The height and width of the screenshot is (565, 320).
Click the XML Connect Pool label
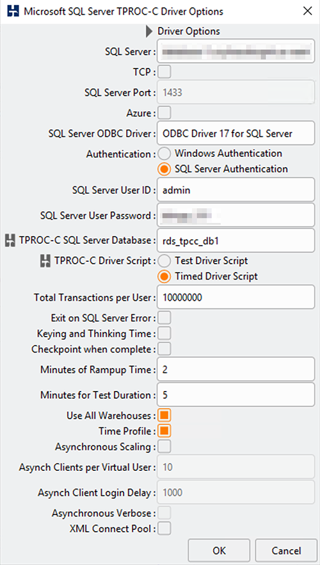tap(113, 529)
